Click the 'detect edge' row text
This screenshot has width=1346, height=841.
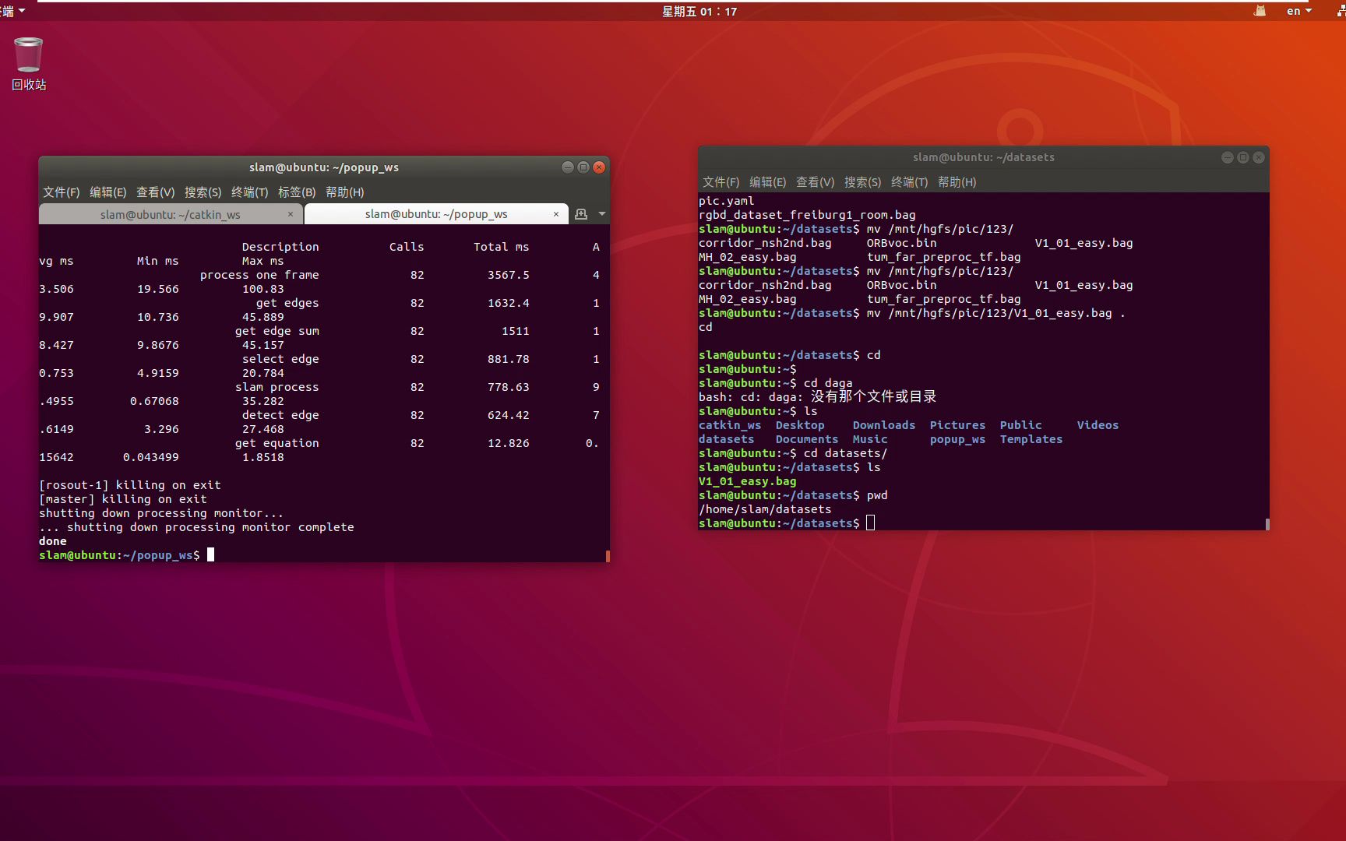280,415
